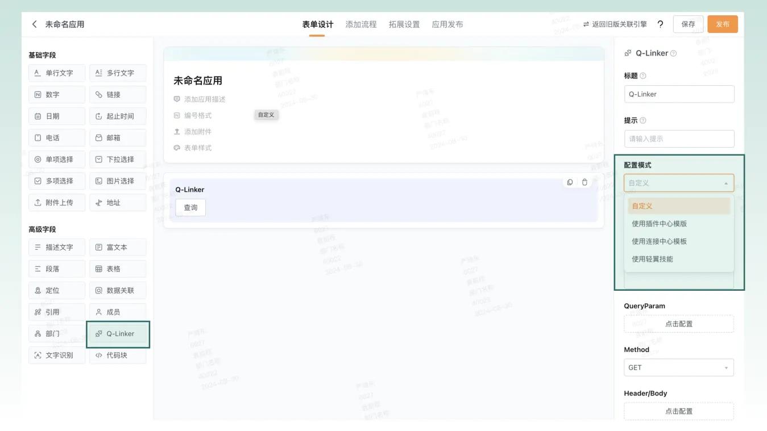Screen dimensions: 767x431
Task: Add the 数字 field
Action: (x=57, y=94)
